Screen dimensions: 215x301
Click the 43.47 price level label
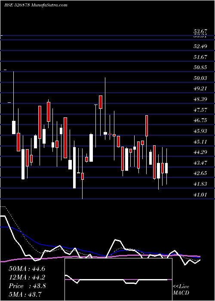pos(200,163)
